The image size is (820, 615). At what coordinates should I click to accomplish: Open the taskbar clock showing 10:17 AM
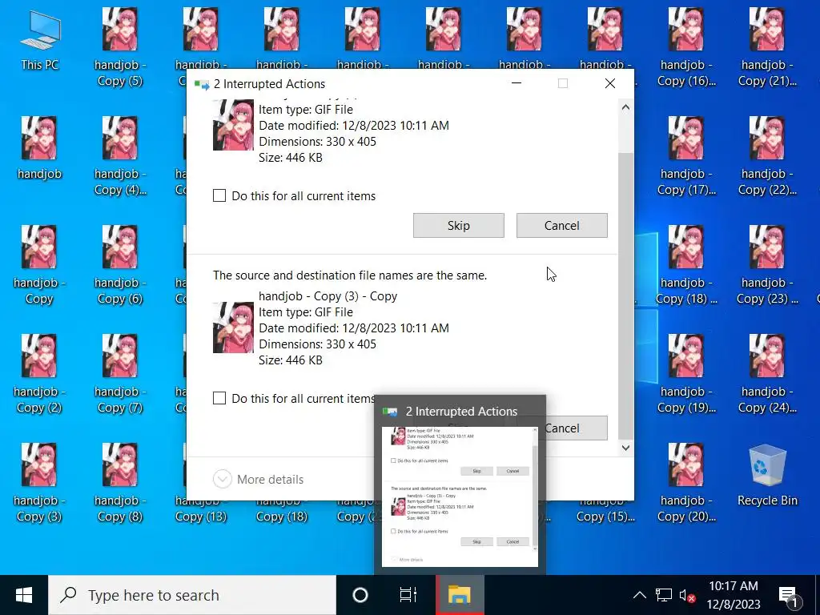(x=734, y=595)
